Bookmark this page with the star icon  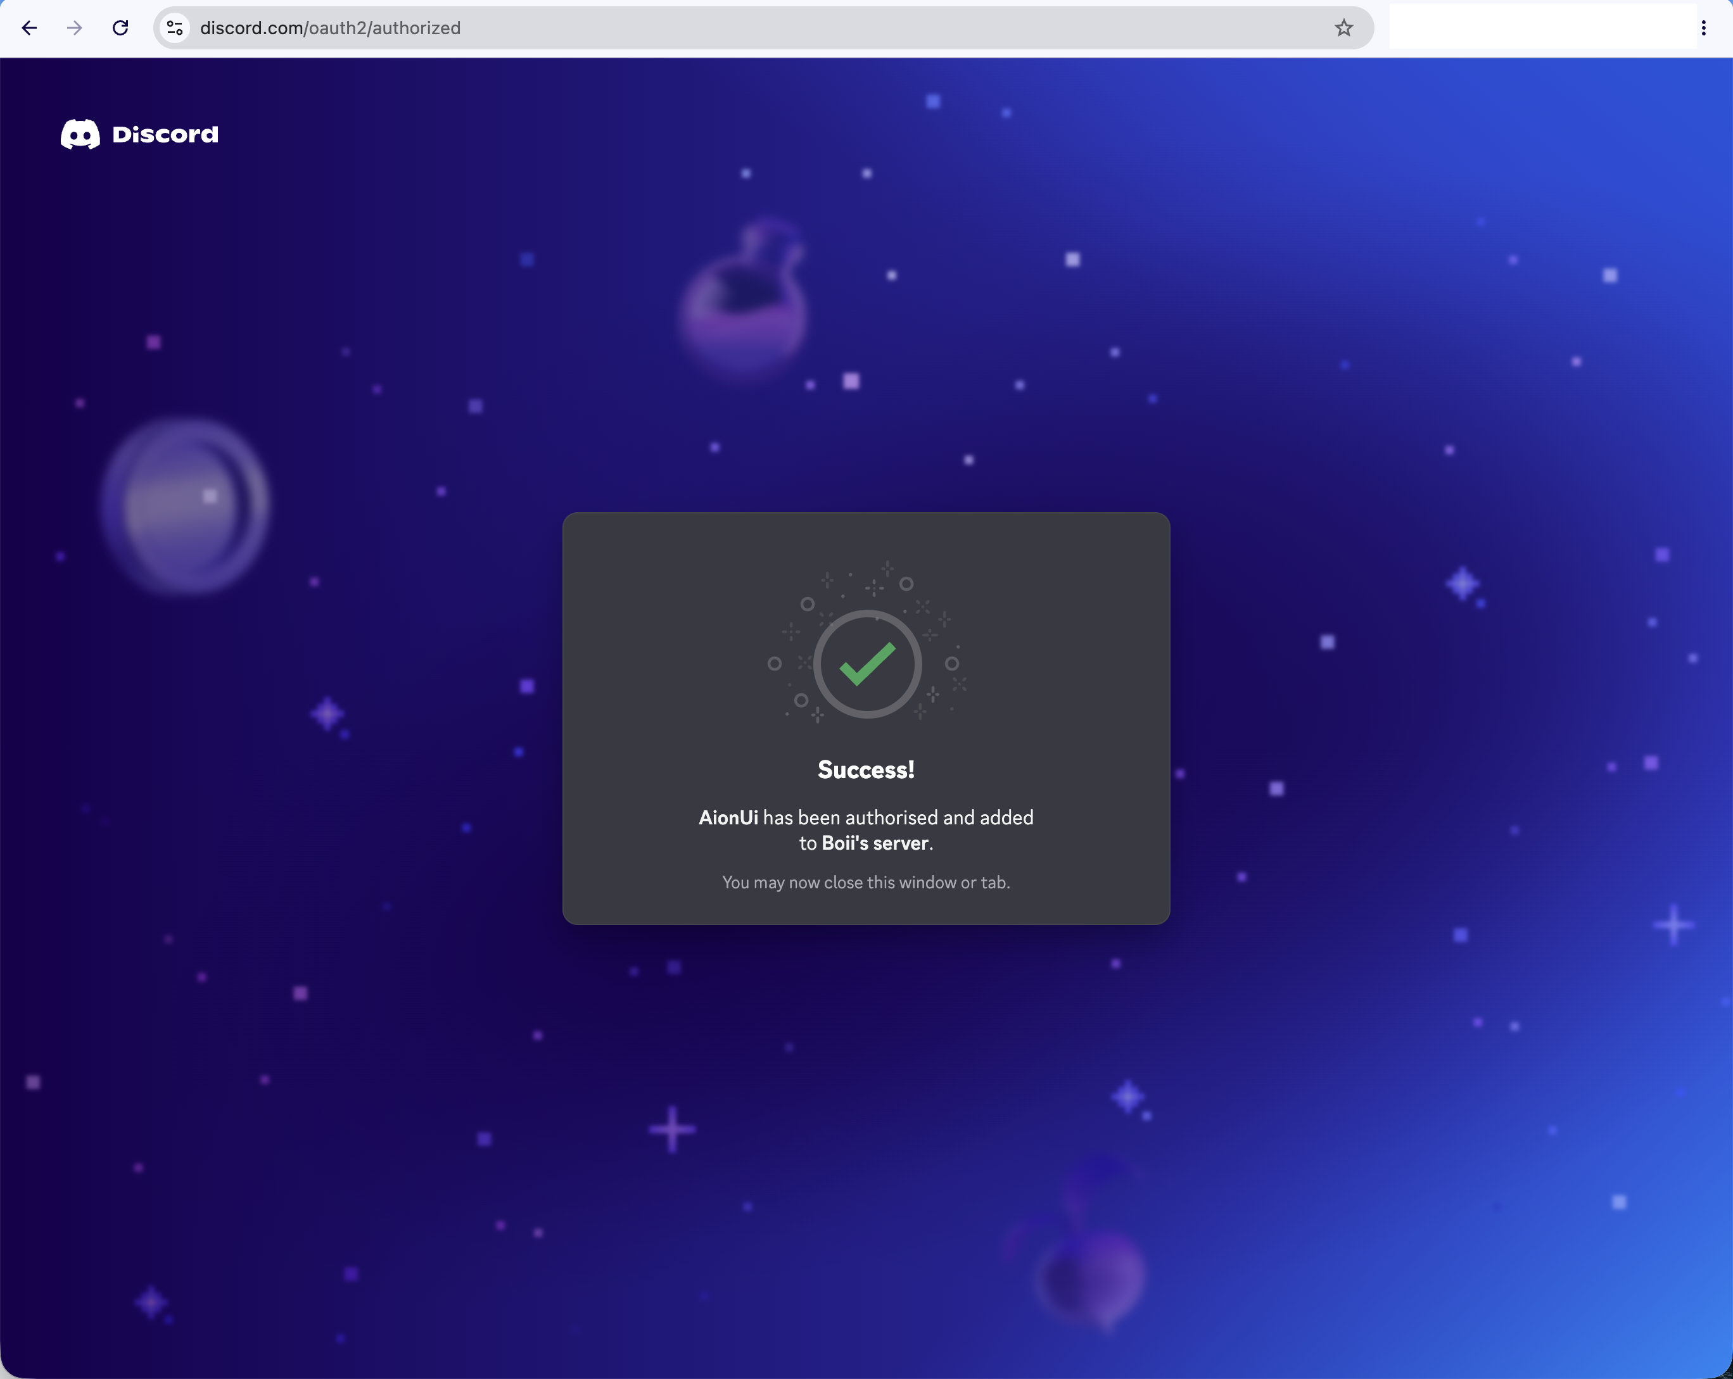(x=1344, y=28)
